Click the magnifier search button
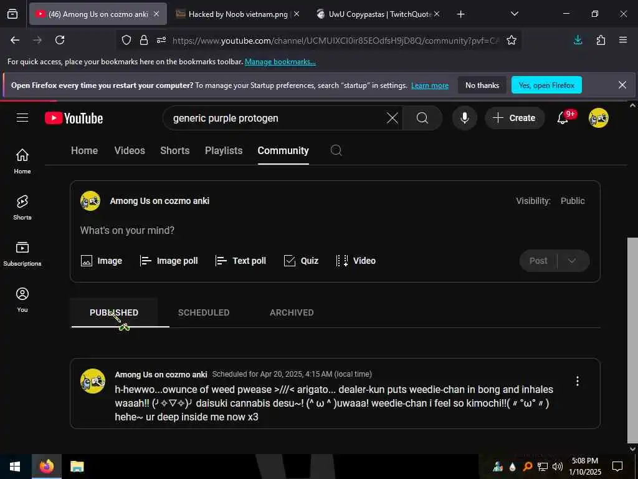The image size is (638, 479). 422,118
